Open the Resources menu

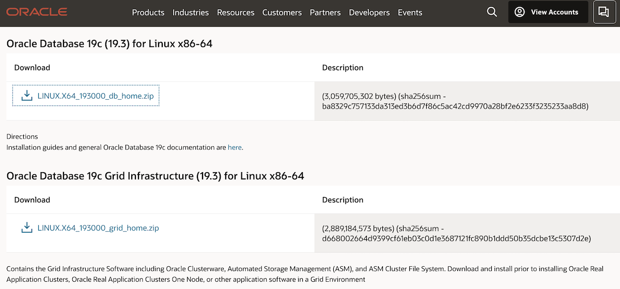pyautogui.click(x=236, y=12)
